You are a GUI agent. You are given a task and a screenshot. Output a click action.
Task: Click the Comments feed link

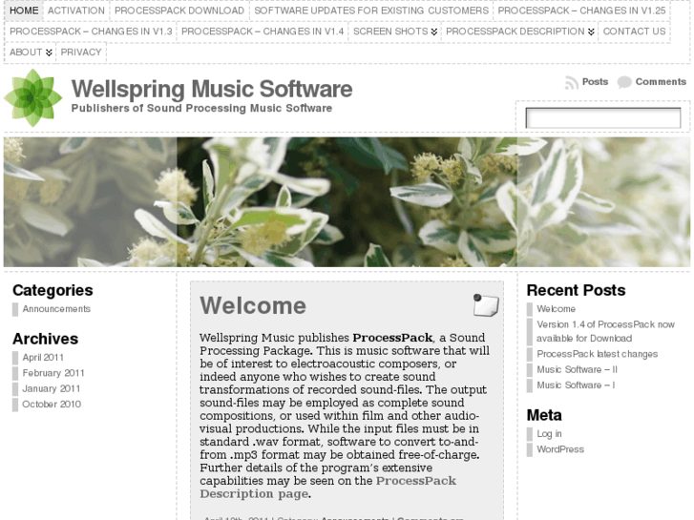click(x=661, y=82)
